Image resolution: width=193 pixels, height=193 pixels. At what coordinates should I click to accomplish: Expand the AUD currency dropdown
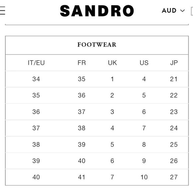[x=173, y=11]
